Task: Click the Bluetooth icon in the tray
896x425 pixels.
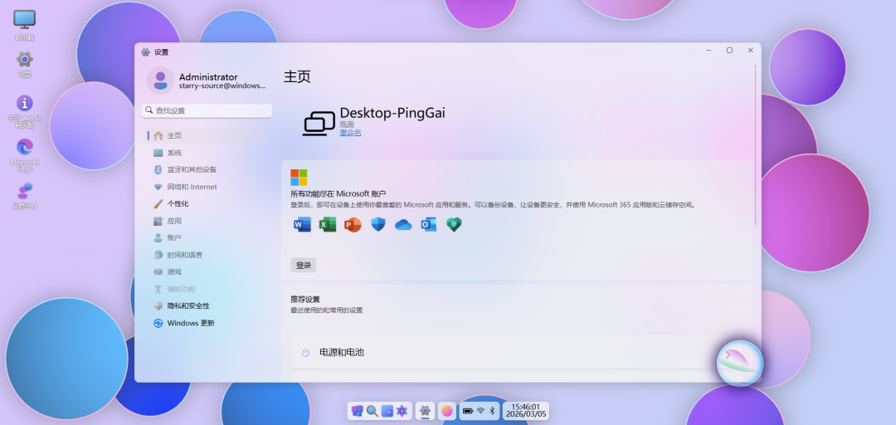Action: point(492,411)
